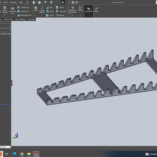Click the horizontal scrollbar arrow in sidebar
Screen dimensions: 157x157
[x=10, y=147]
